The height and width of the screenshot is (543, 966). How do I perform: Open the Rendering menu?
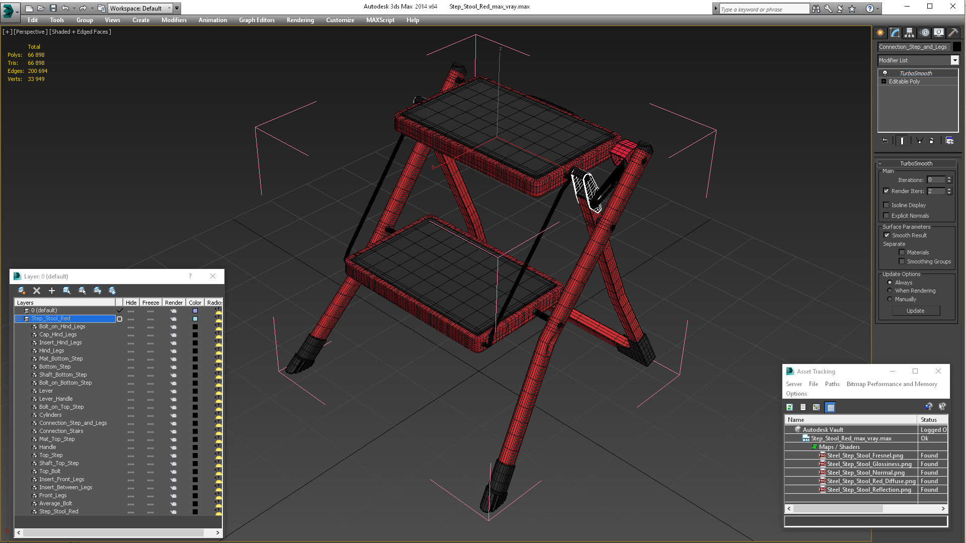pyautogui.click(x=300, y=20)
